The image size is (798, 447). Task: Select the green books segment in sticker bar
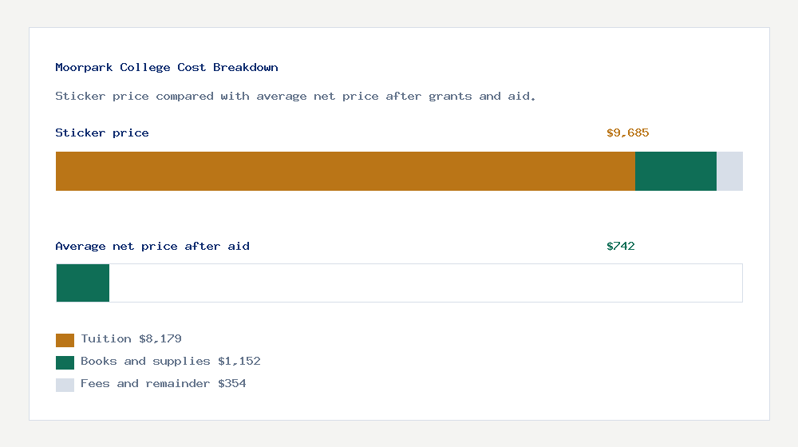point(676,171)
